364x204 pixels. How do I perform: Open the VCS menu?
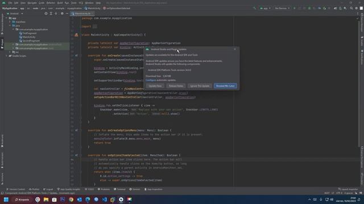point(81,3)
